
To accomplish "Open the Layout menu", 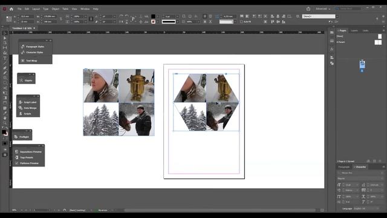I will coord(36,9).
